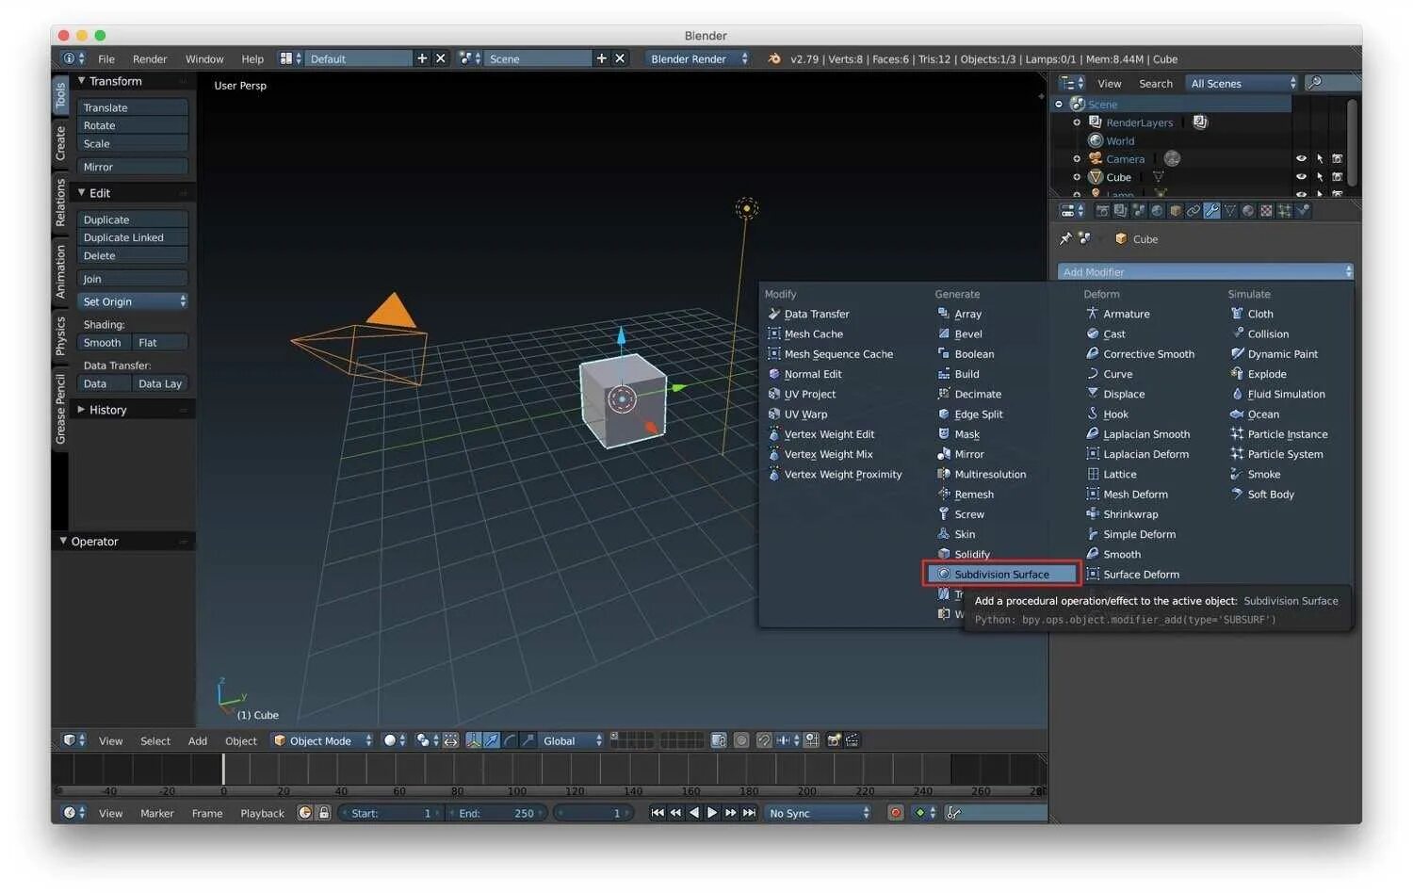The image size is (1413, 893).
Task: Switch to the Create tool shelf tab
Action: click(x=60, y=142)
